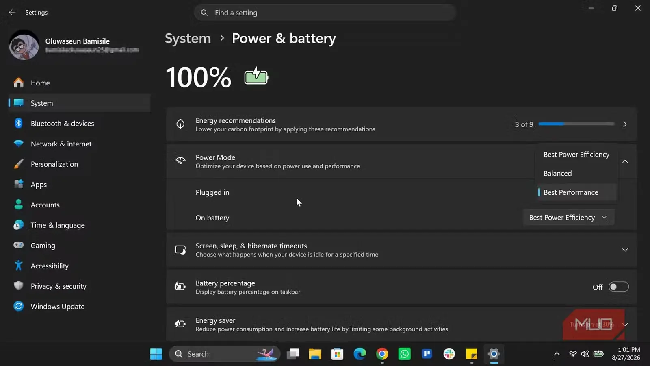Screen dimensions: 650x366
Task: Select Best Power Efficiency in open list
Action: [x=576, y=155]
